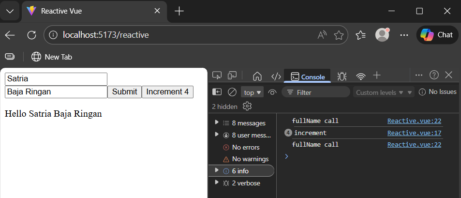
Task: Open the Elements tab in DevTools
Action: [276, 76]
